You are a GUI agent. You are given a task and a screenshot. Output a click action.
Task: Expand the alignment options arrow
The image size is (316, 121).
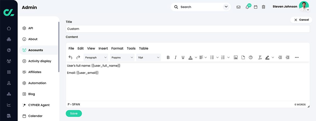pyautogui.click(x=205, y=57)
